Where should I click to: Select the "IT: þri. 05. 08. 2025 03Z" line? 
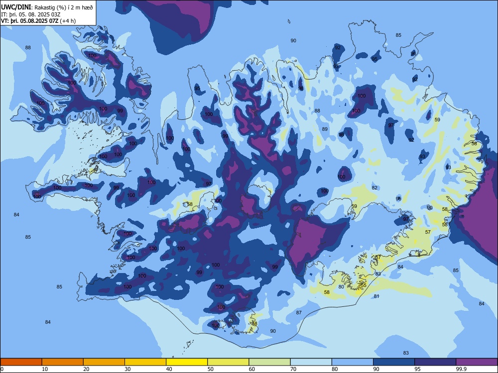31,14
